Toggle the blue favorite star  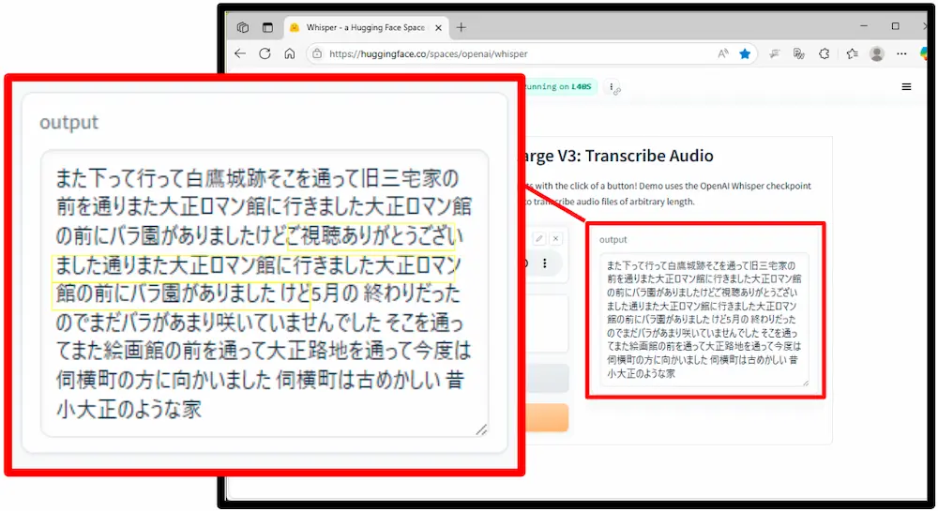(x=745, y=53)
